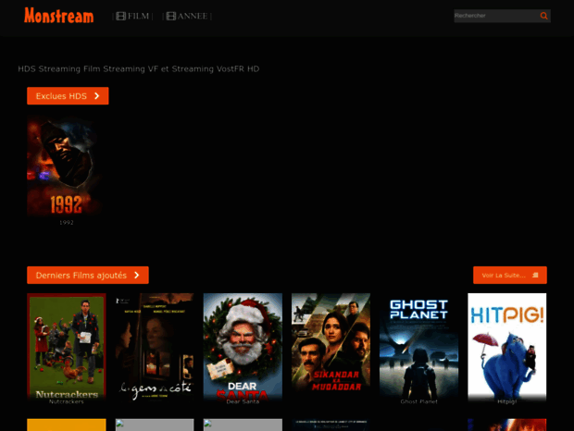Open the Dear Santa poster

point(243,345)
